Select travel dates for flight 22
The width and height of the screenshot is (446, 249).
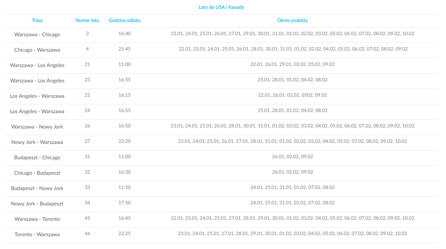coord(292,95)
